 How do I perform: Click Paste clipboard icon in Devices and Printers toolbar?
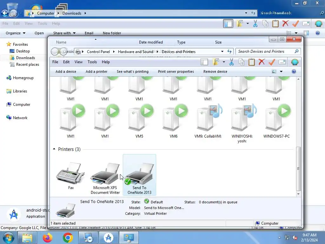click(x=252, y=62)
